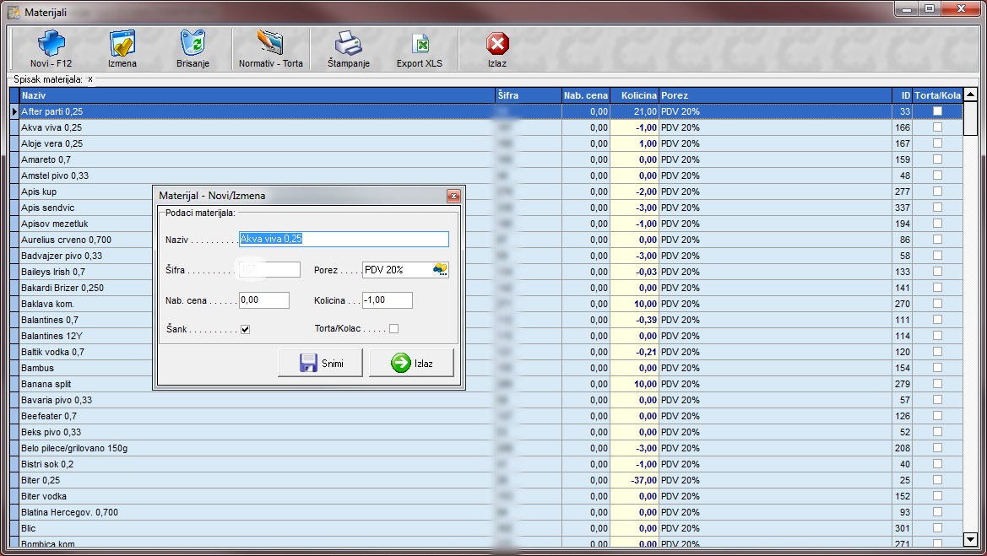This screenshot has height=556, width=987.
Task: Click ID 166 cell
Action: coord(902,127)
